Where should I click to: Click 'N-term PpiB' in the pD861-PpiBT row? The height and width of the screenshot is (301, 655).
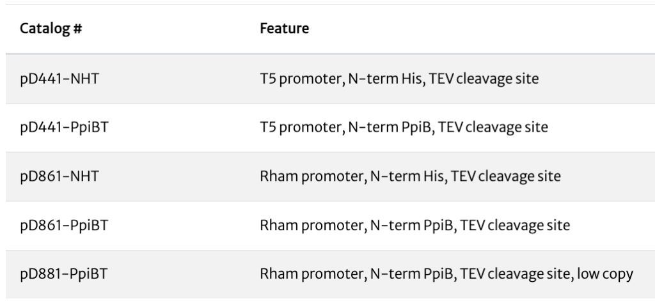412,225
